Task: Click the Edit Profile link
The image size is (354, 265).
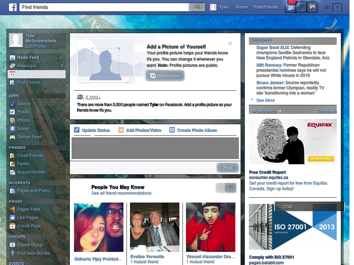Action: tap(36, 47)
